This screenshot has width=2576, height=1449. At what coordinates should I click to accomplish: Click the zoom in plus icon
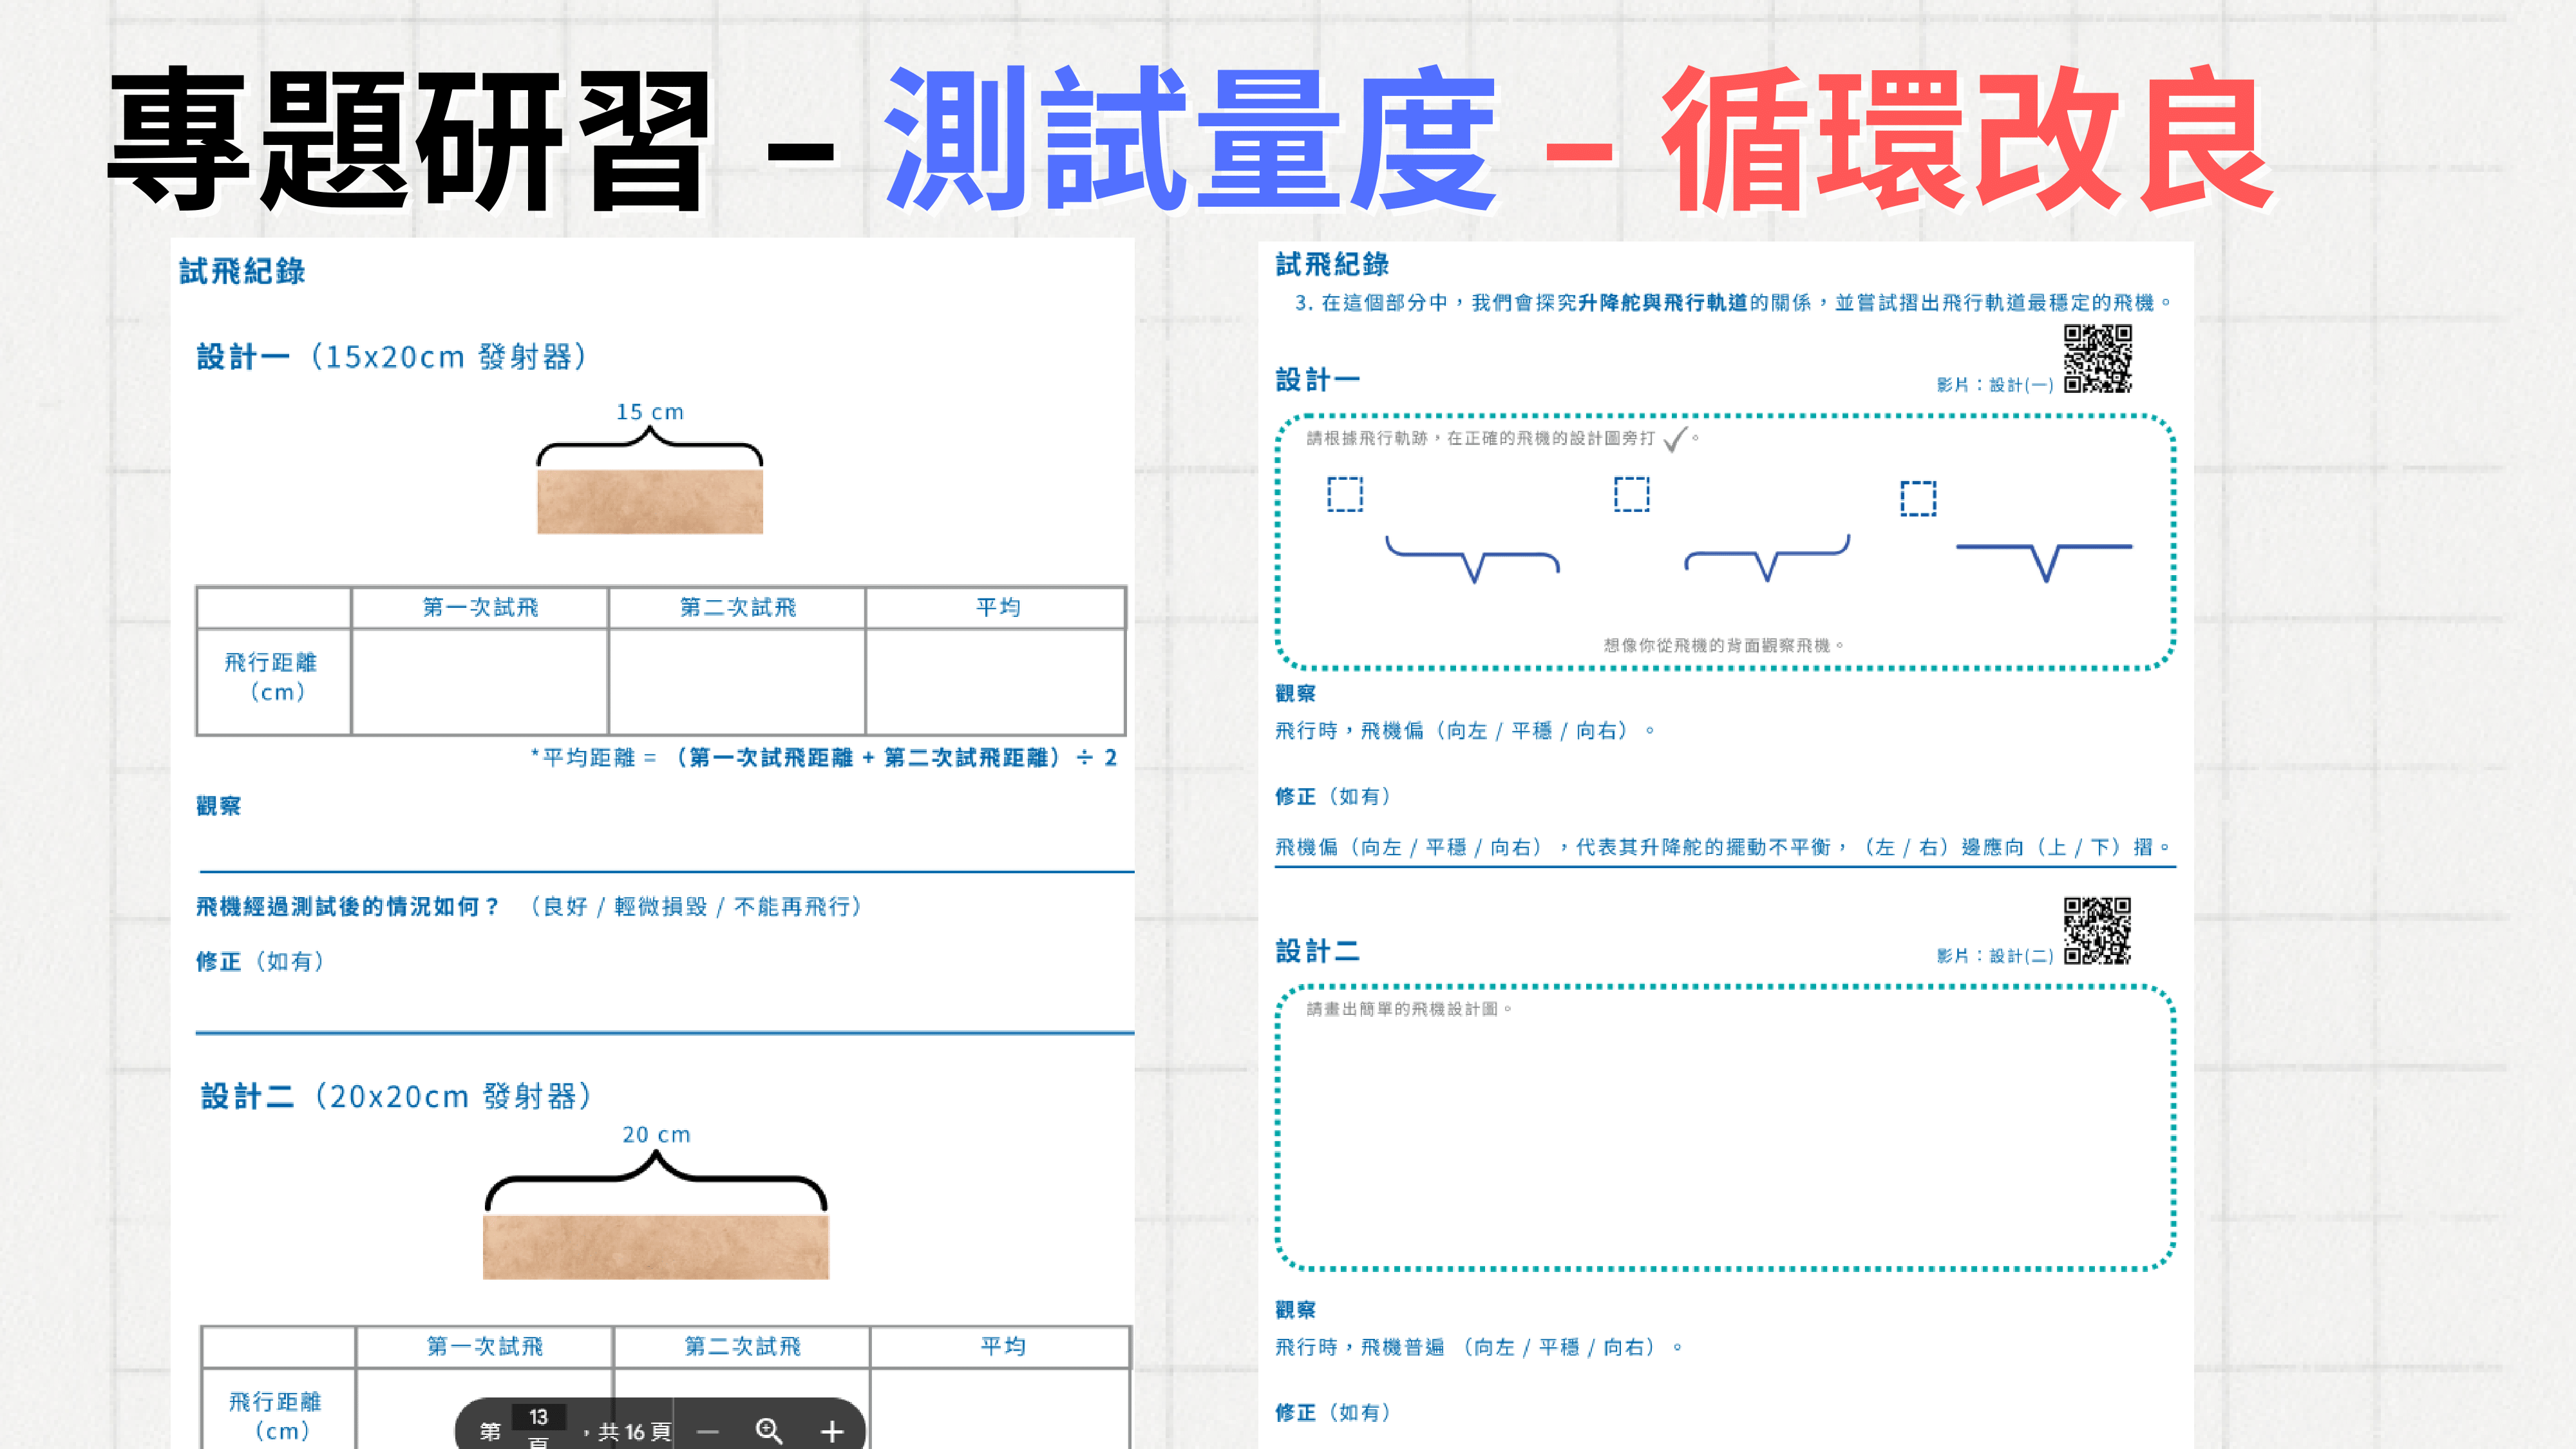click(x=832, y=1432)
